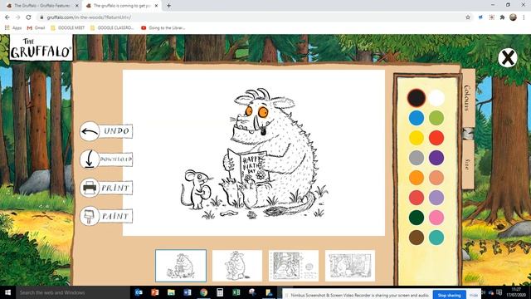Click the white colouring canvas
531x299 pixels.
click(x=254, y=153)
